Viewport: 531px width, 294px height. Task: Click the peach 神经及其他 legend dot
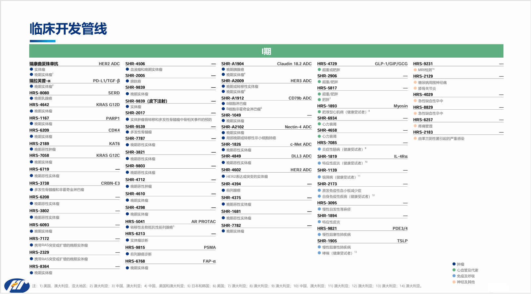[x=454, y=282]
